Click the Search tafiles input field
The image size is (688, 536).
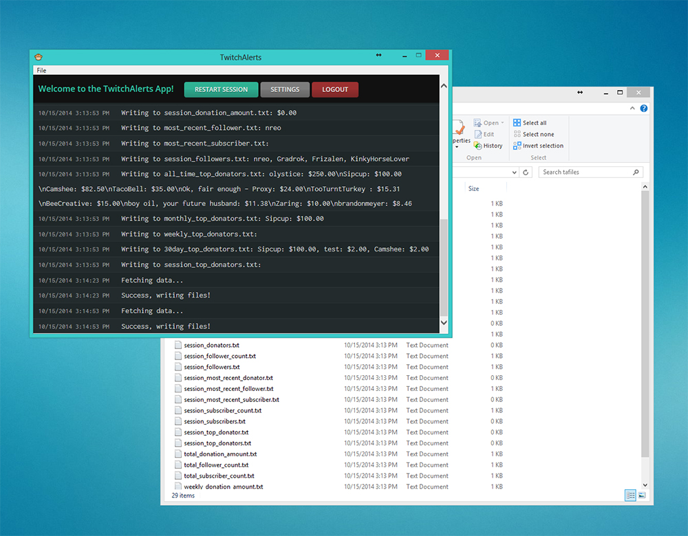(590, 172)
